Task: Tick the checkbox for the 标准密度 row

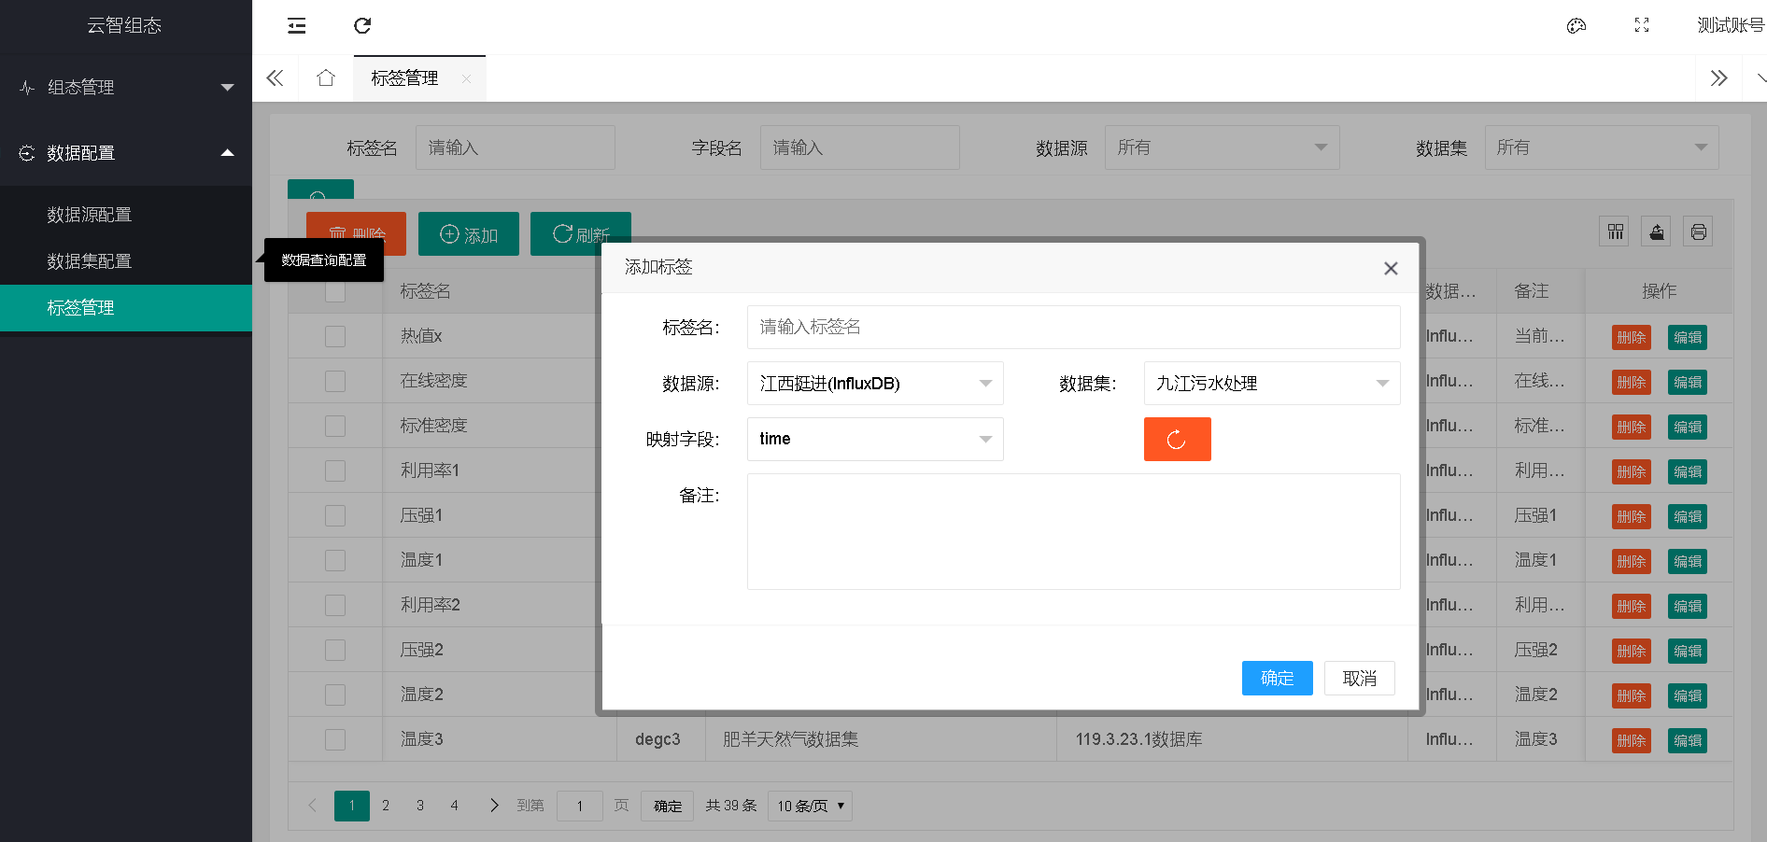Action: click(x=335, y=426)
